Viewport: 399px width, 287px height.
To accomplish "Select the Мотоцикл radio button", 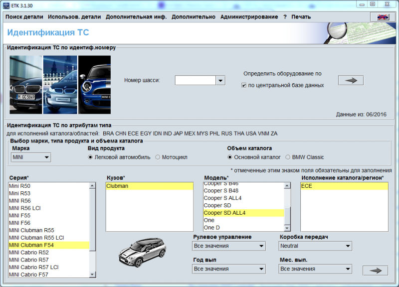I will (x=158, y=157).
